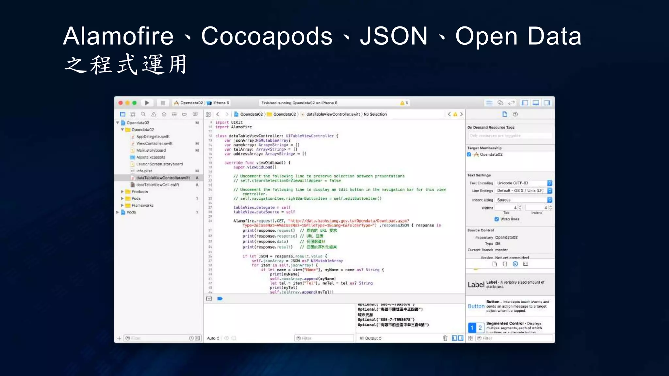Open the Text Encoding dropdown
Viewport: 669px width, 376px height.
coord(524,183)
